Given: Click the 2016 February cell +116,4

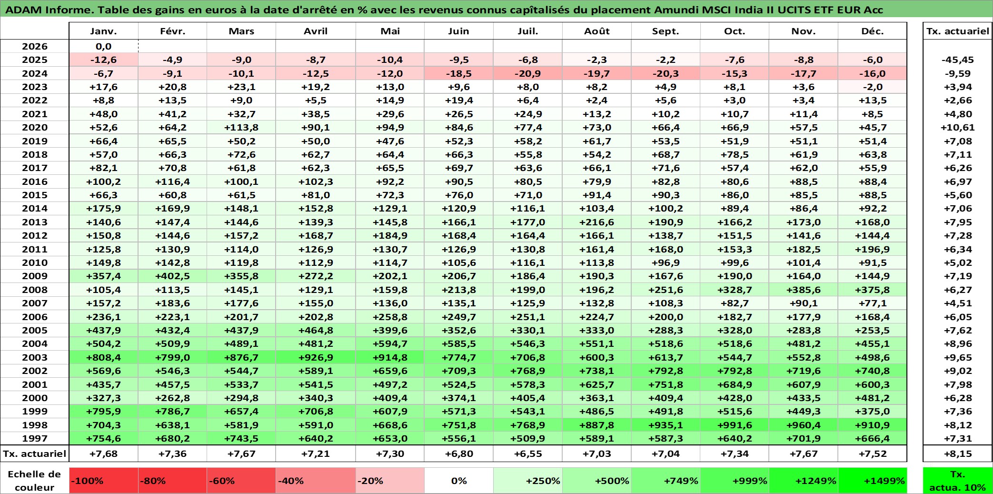Looking at the screenshot, I should click(172, 181).
